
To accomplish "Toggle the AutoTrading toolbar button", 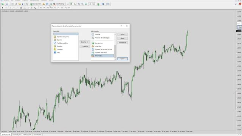I will pos(59,4).
